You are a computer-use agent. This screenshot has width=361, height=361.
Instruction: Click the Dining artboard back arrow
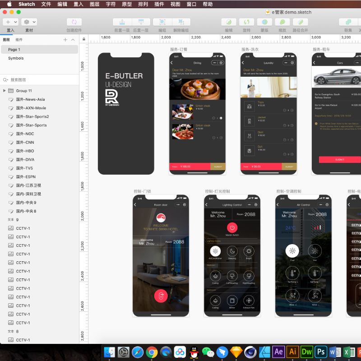tap(171, 63)
